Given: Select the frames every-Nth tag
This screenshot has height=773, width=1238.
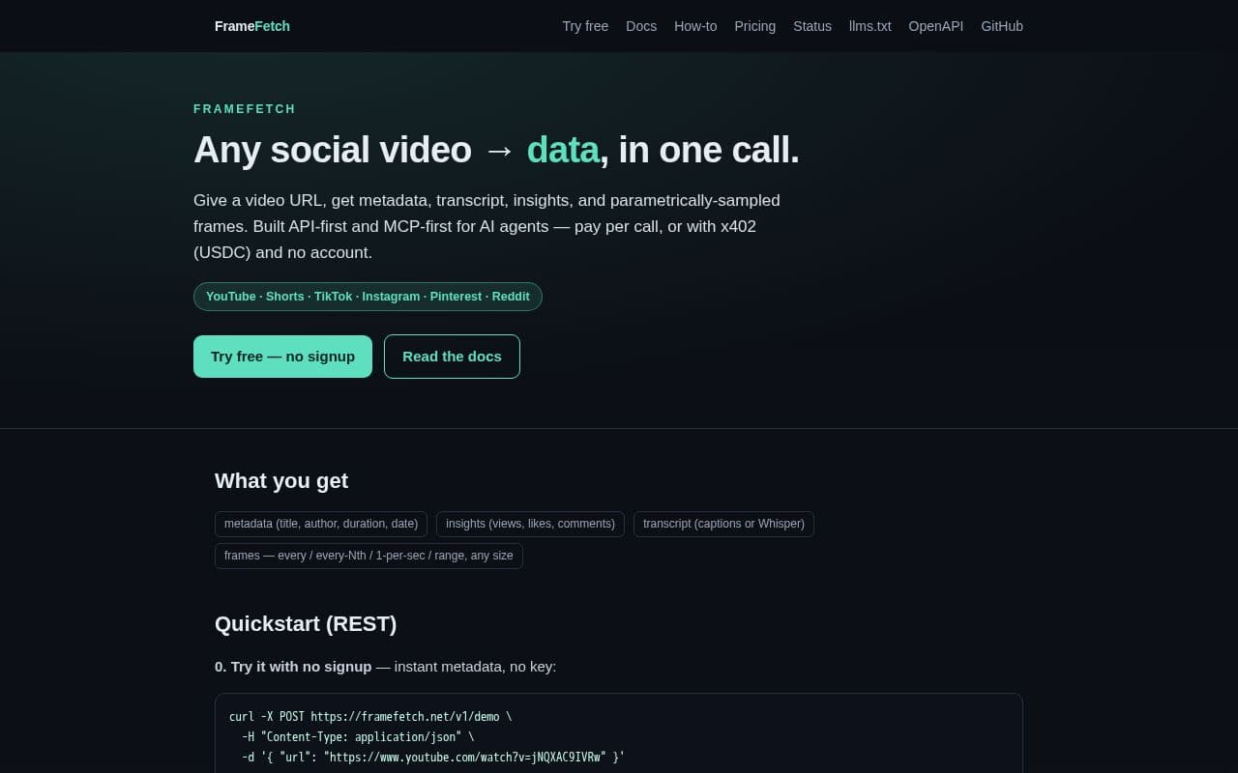Looking at the screenshot, I should coord(368,556).
